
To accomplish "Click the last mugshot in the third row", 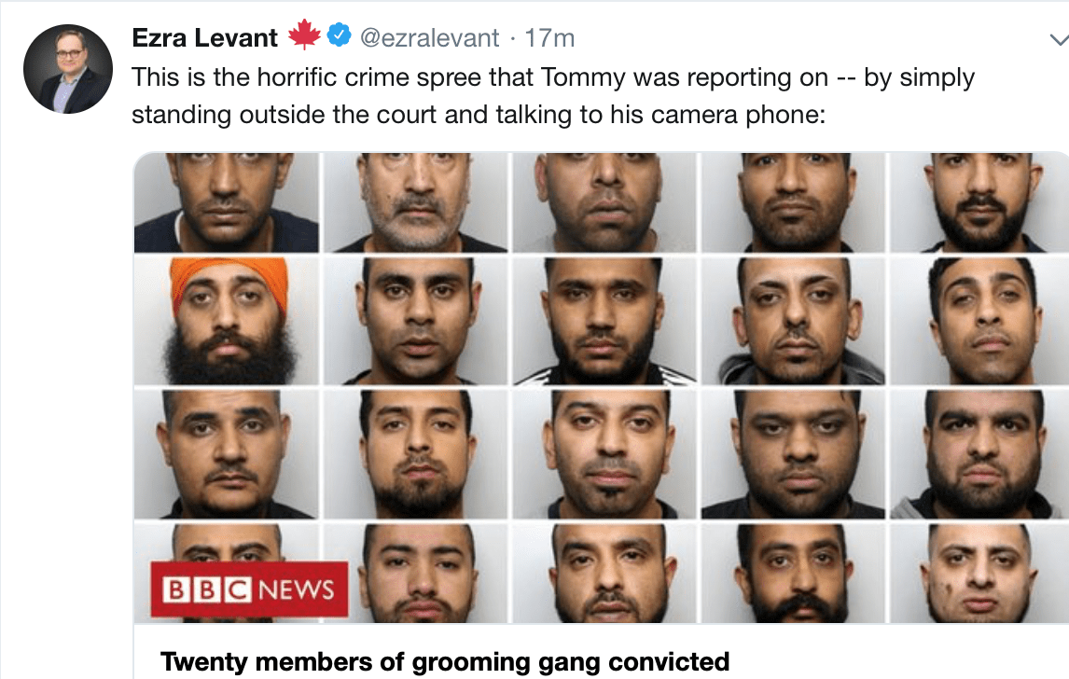I will coord(979,454).
